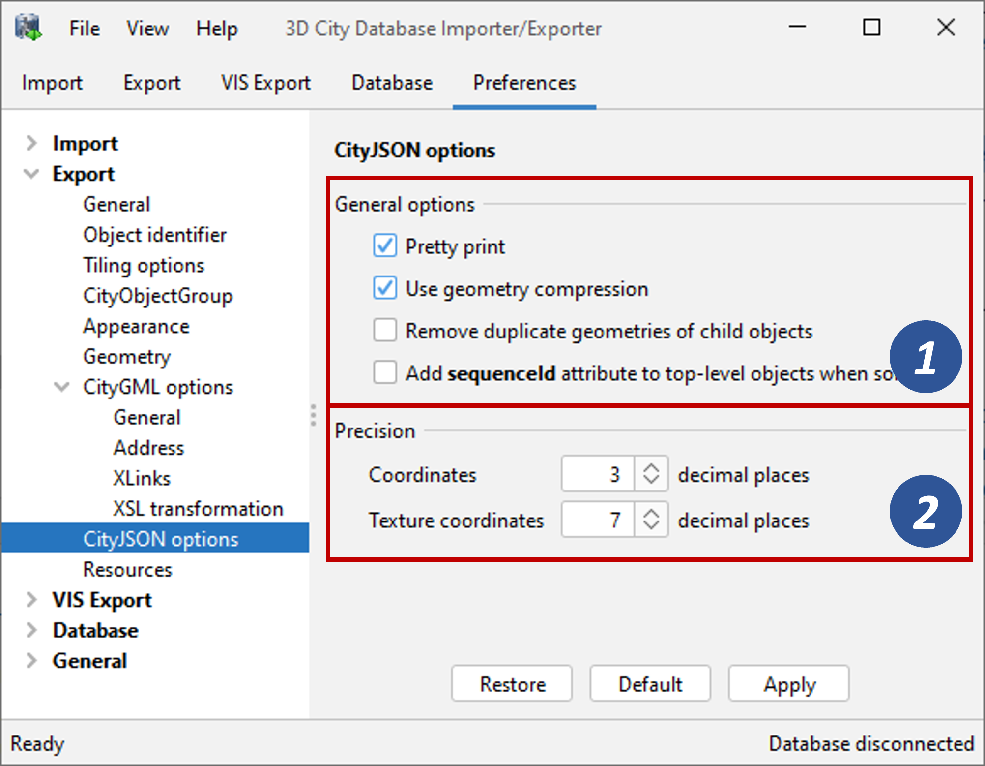
Task: Minimize the application window
Action: point(797,28)
